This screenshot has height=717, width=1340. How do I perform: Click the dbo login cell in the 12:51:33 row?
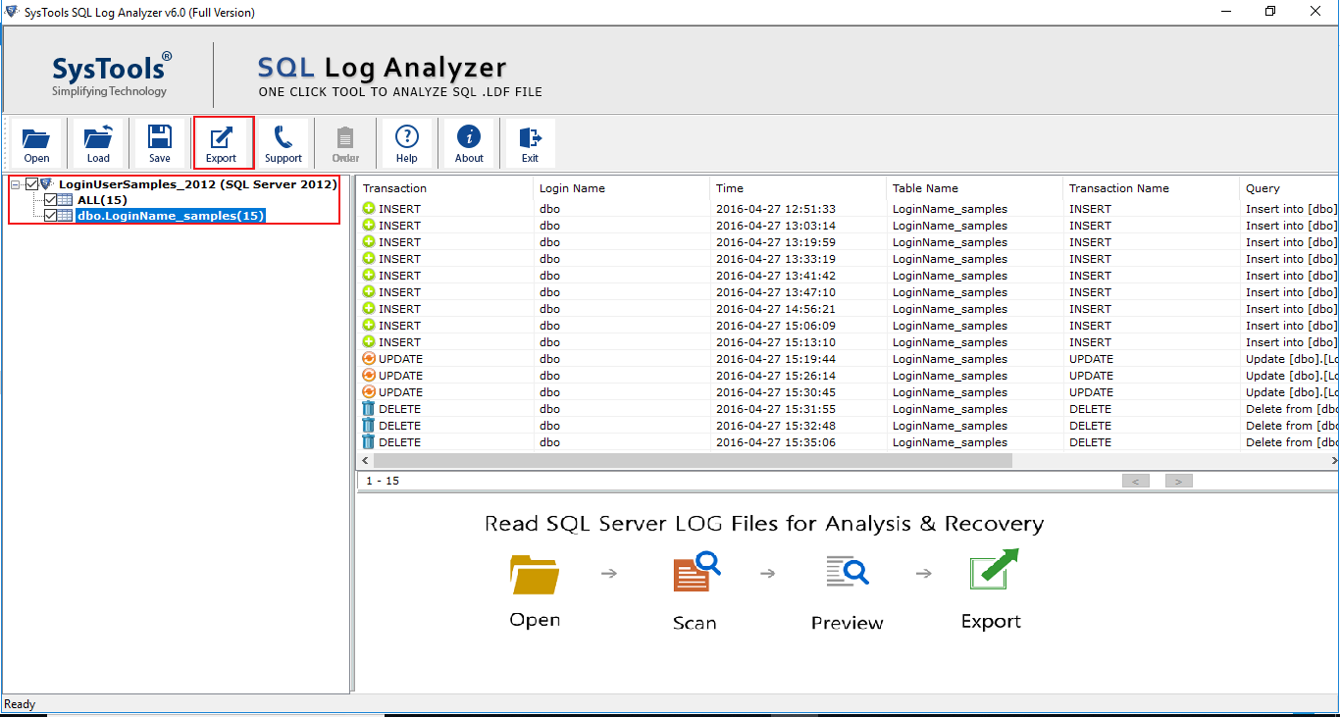pyautogui.click(x=549, y=209)
